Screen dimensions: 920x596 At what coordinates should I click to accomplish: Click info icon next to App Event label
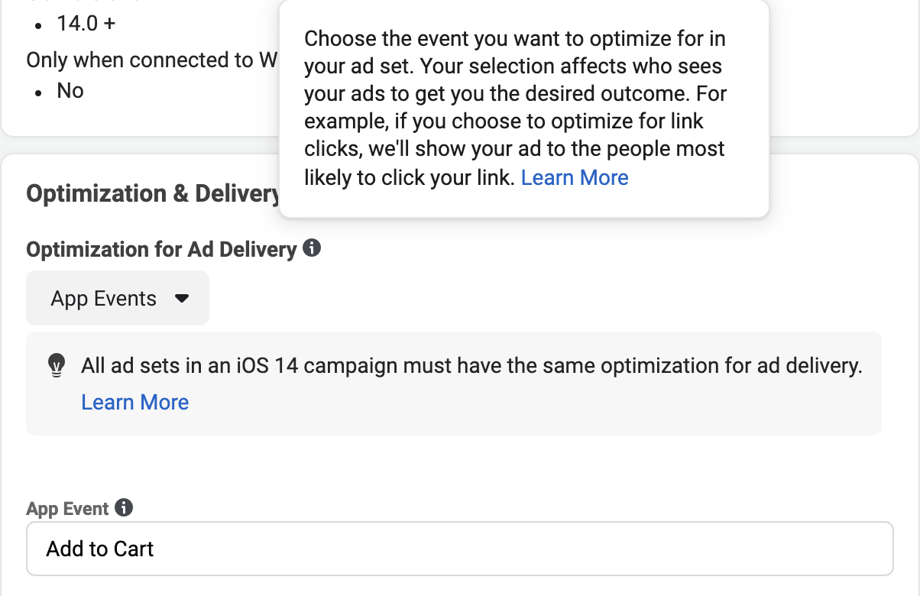[x=124, y=507]
